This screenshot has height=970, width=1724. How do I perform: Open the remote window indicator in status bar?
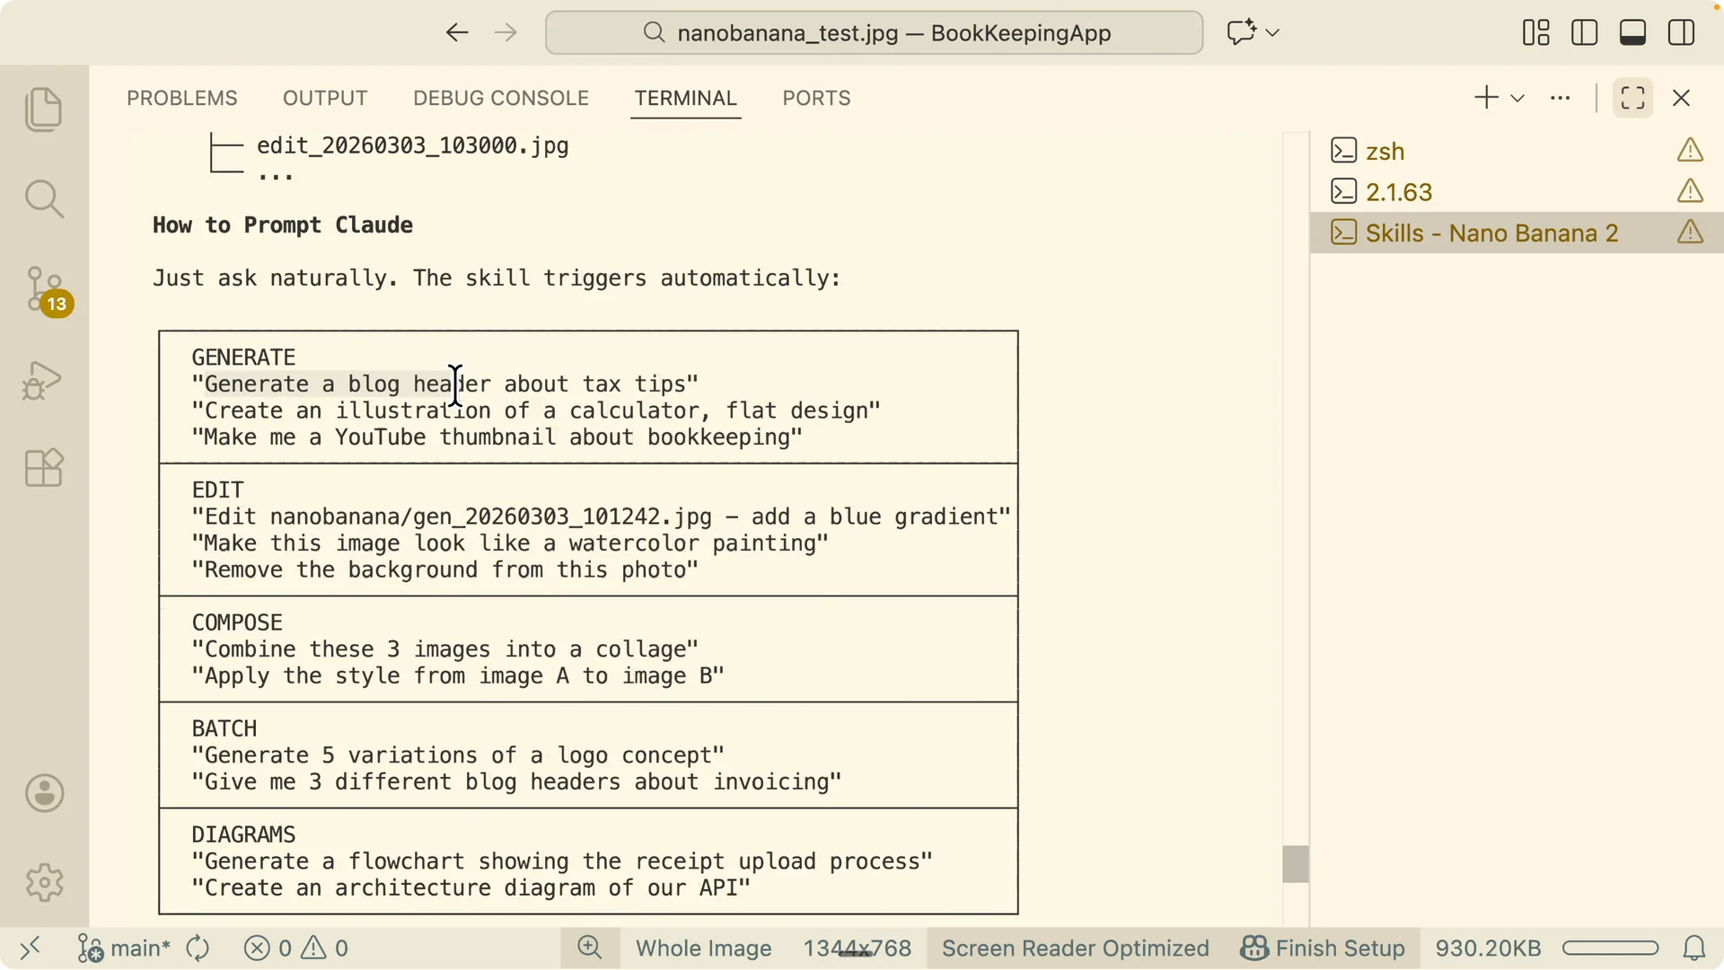pos(31,948)
